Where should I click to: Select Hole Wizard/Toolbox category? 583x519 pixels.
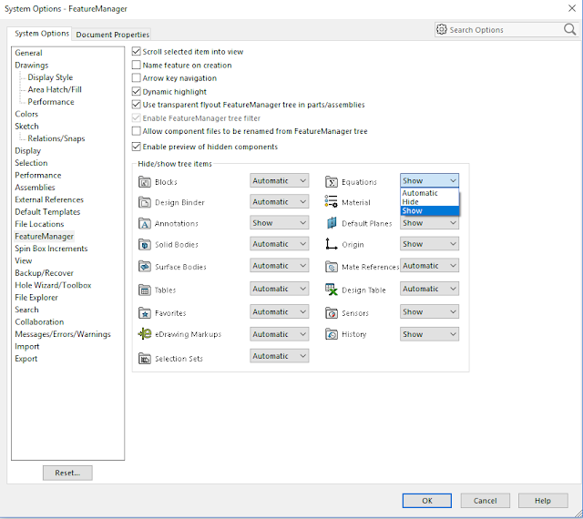53,285
